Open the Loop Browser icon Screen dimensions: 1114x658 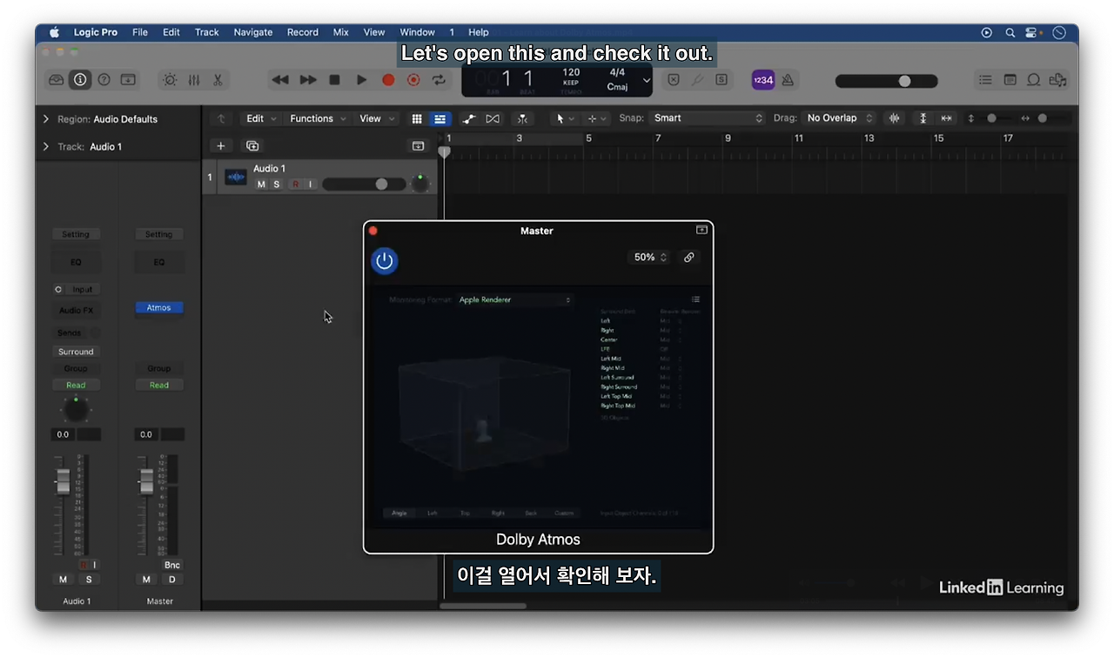tap(1034, 80)
